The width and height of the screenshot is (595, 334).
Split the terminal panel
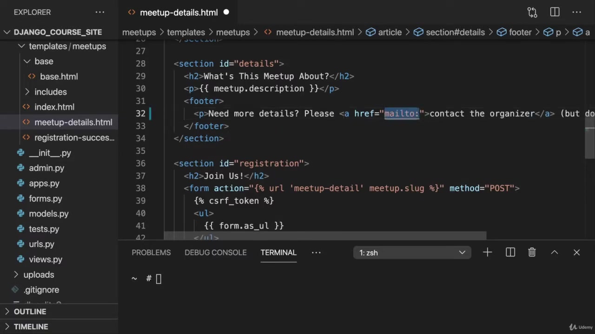[x=510, y=252]
